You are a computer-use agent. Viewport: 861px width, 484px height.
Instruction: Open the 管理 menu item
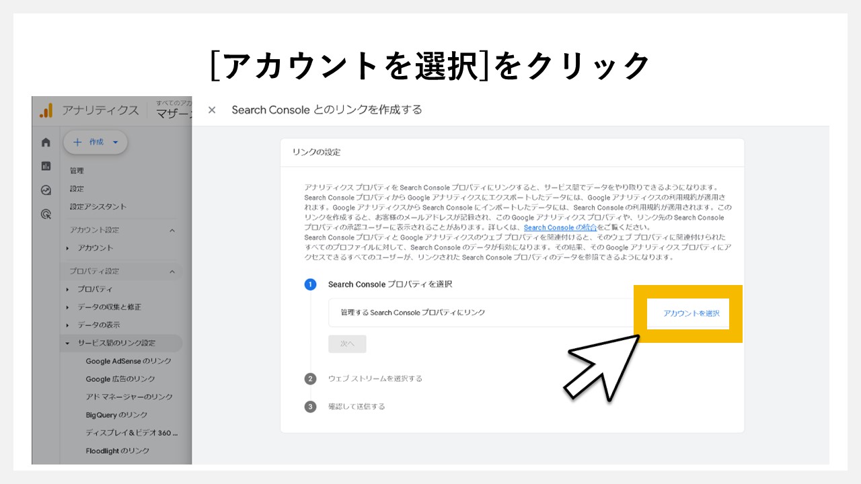click(x=79, y=170)
